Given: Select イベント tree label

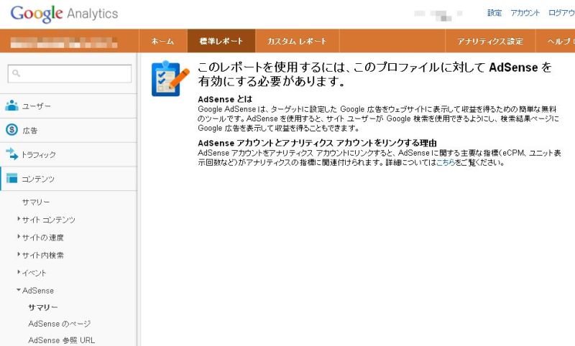Looking at the screenshot, I should [x=34, y=273].
